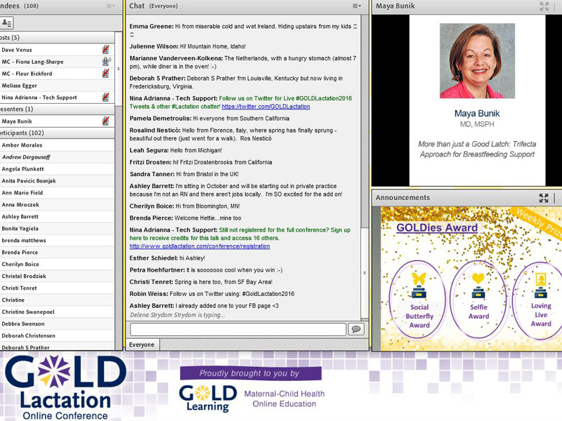Select Angela Plunkett in participants list
Viewport: 562px width, 421px height.
pos(58,169)
